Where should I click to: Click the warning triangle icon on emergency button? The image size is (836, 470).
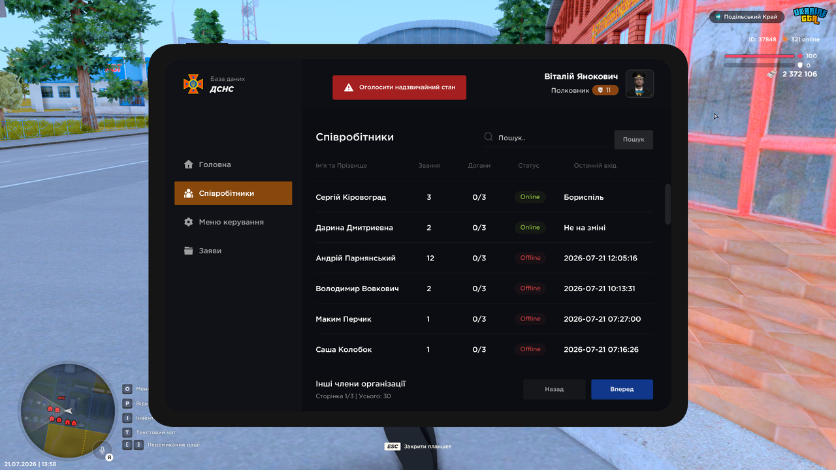tap(349, 87)
